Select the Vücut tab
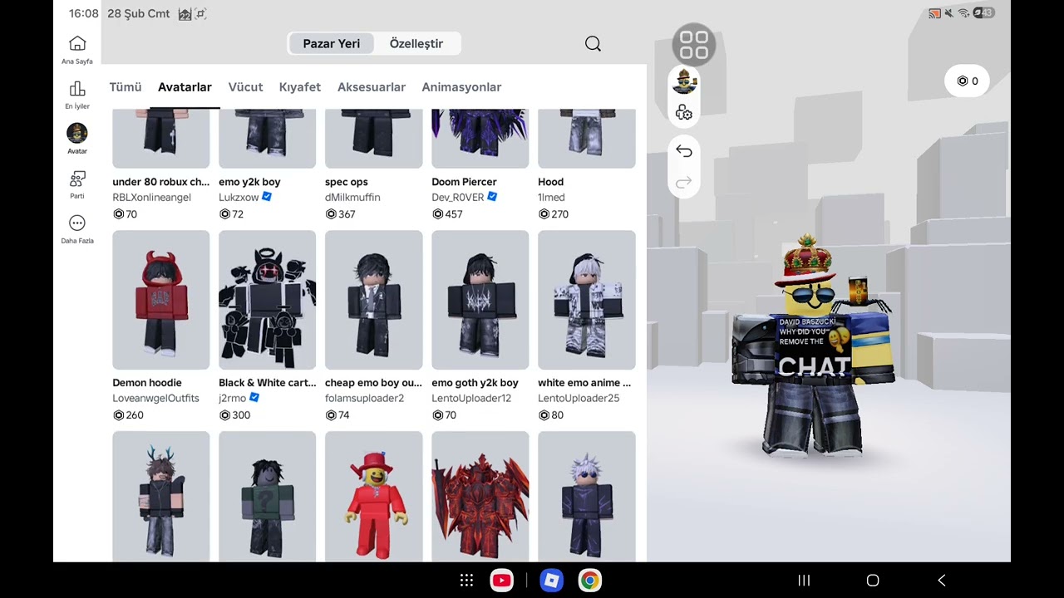Screen dimensions: 1064x598 coord(245,87)
